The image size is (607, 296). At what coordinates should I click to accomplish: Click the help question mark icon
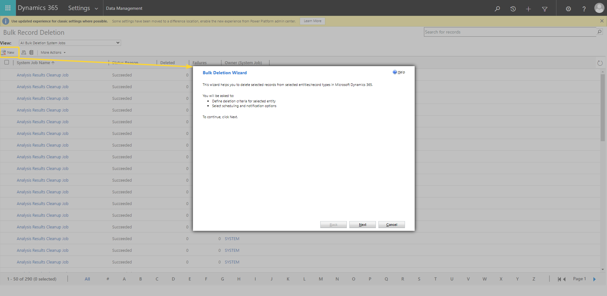point(584,9)
